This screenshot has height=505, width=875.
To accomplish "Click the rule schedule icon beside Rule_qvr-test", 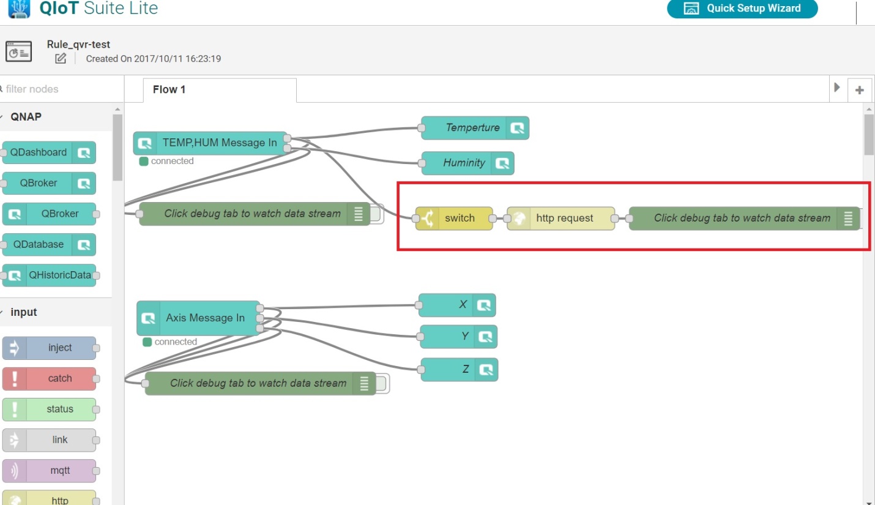I will [18, 51].
